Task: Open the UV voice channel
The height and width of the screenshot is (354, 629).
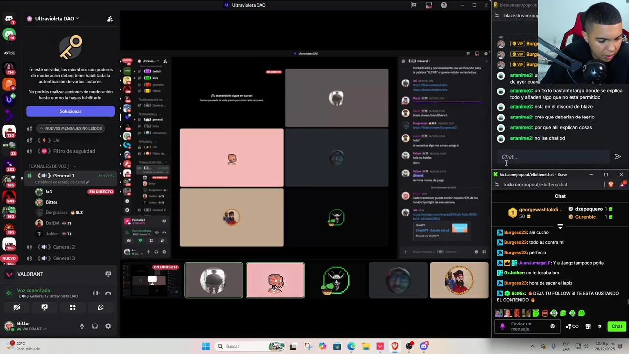Action: point(70,140)
